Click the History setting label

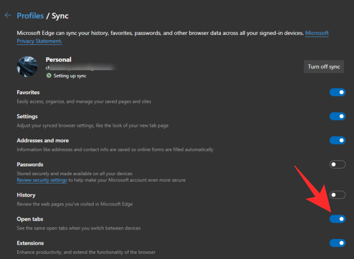click(26, 195)
